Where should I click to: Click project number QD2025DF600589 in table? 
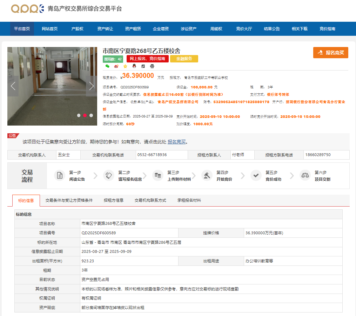pyautogui.click(x=99, y=233)
